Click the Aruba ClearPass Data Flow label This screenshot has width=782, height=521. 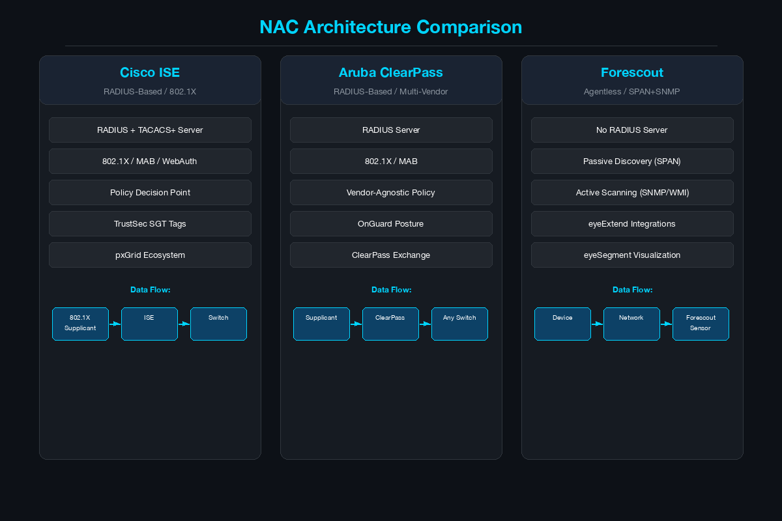pos(391,290)
